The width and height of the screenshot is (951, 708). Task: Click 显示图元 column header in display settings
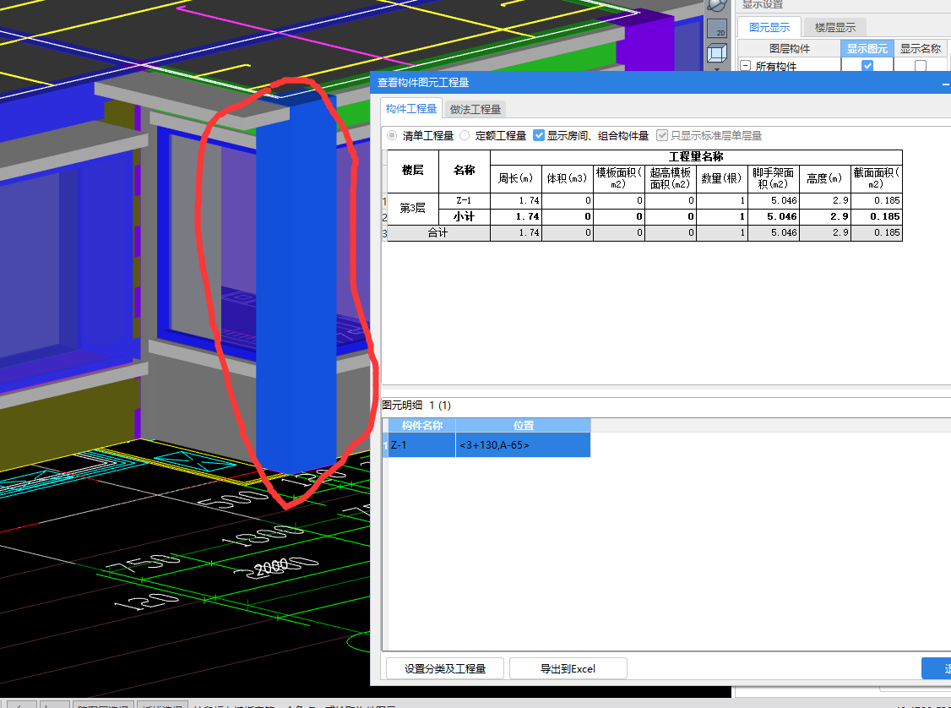point(867,48)
